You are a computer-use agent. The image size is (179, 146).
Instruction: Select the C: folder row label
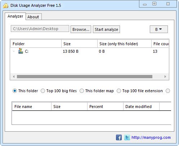(27, 51)
